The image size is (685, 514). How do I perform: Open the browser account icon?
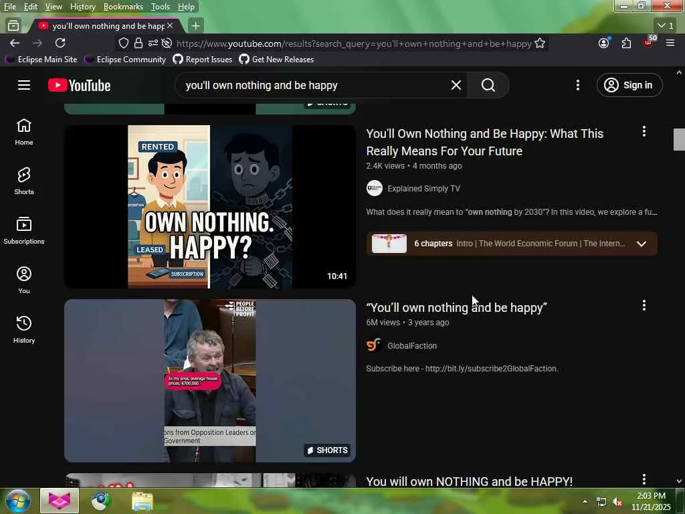click(604, 43)
